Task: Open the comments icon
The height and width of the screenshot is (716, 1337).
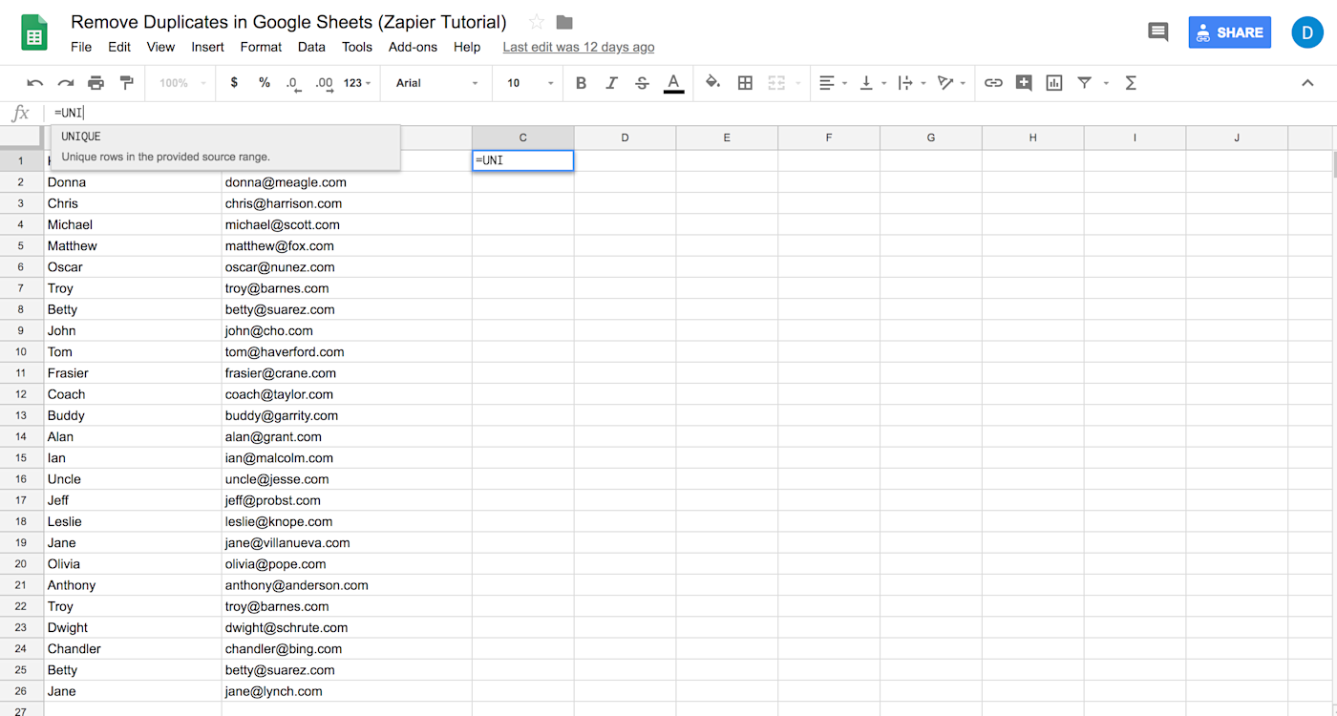Action: [1157, 32]
